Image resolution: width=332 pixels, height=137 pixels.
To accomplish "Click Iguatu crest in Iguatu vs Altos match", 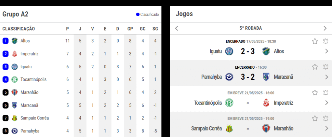I will [x=229, y=51].
